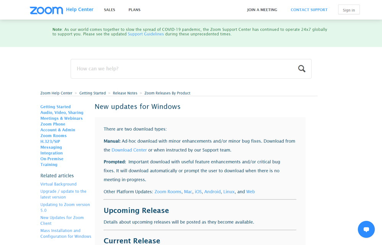
Task: Open Getting Started in sidebar
Action: [x=55, y=107]
